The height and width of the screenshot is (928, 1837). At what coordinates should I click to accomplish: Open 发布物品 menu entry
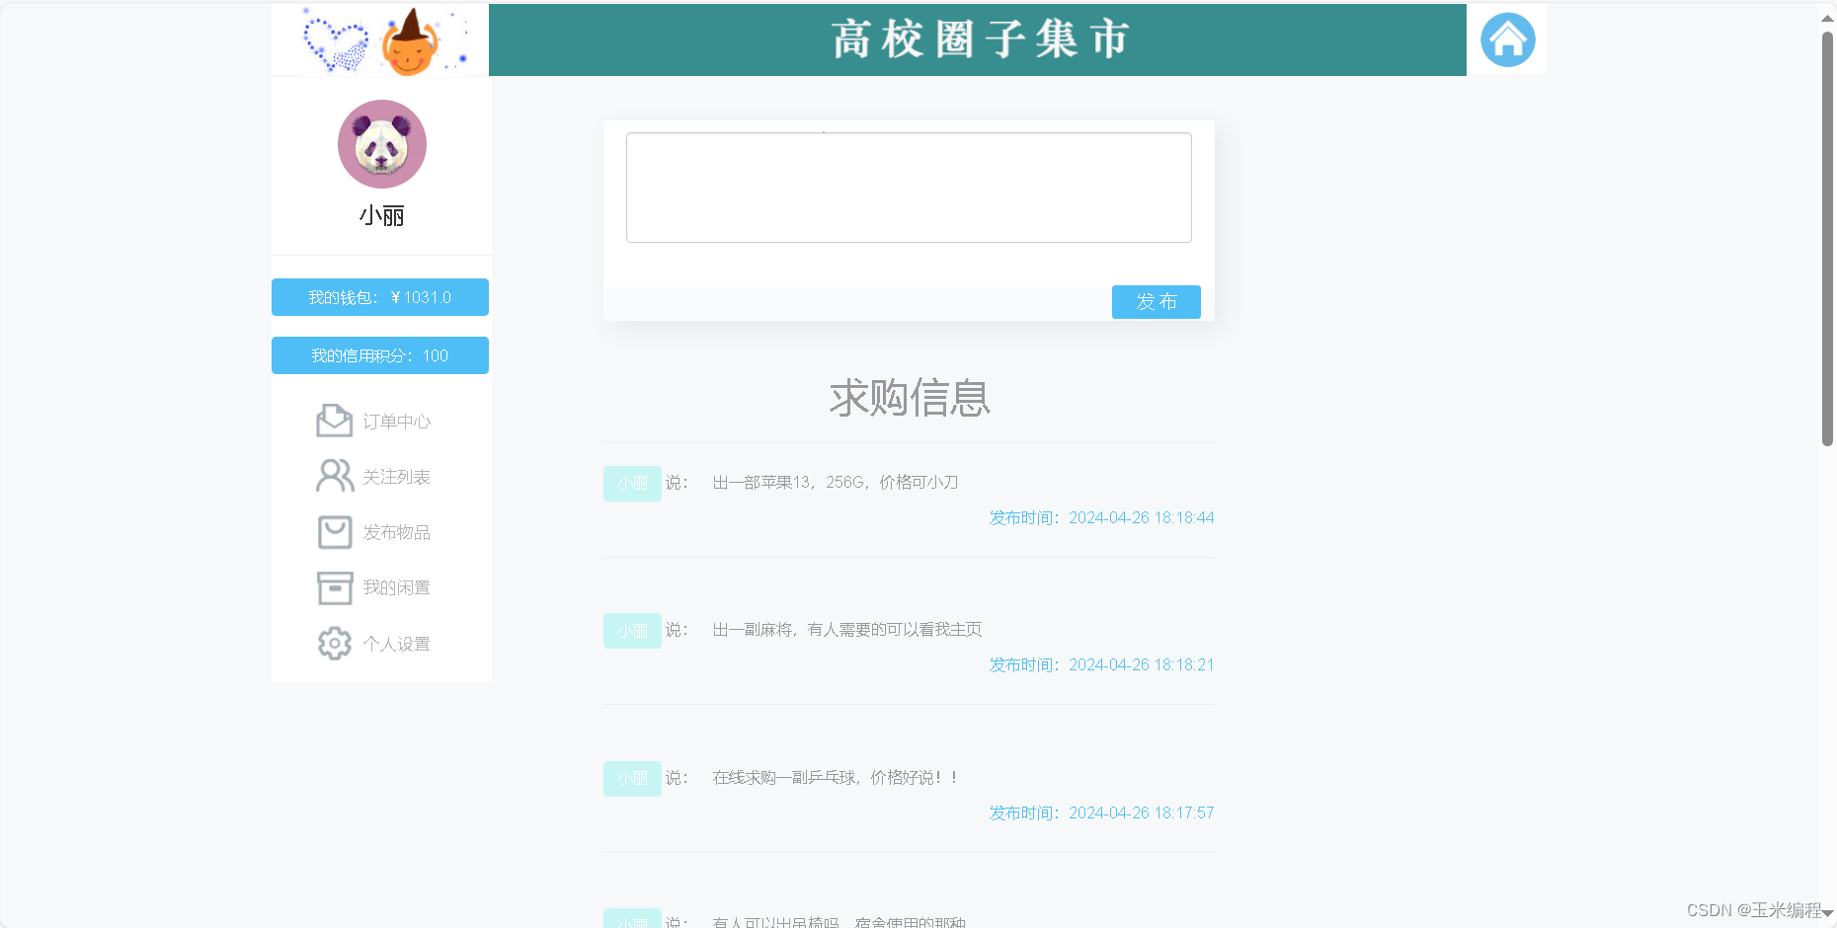[396, 532]
